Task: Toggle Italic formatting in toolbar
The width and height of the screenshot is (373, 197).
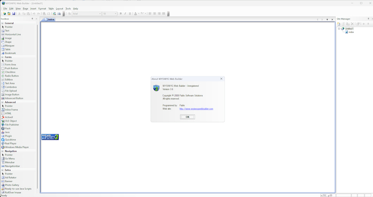Action: coord(125,13)
